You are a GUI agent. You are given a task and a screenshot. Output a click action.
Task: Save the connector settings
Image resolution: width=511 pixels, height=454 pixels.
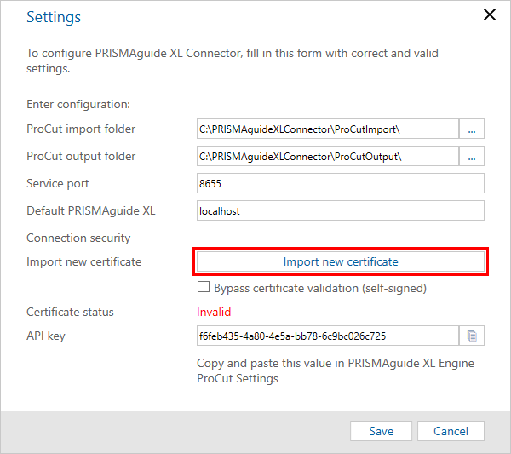381,431
